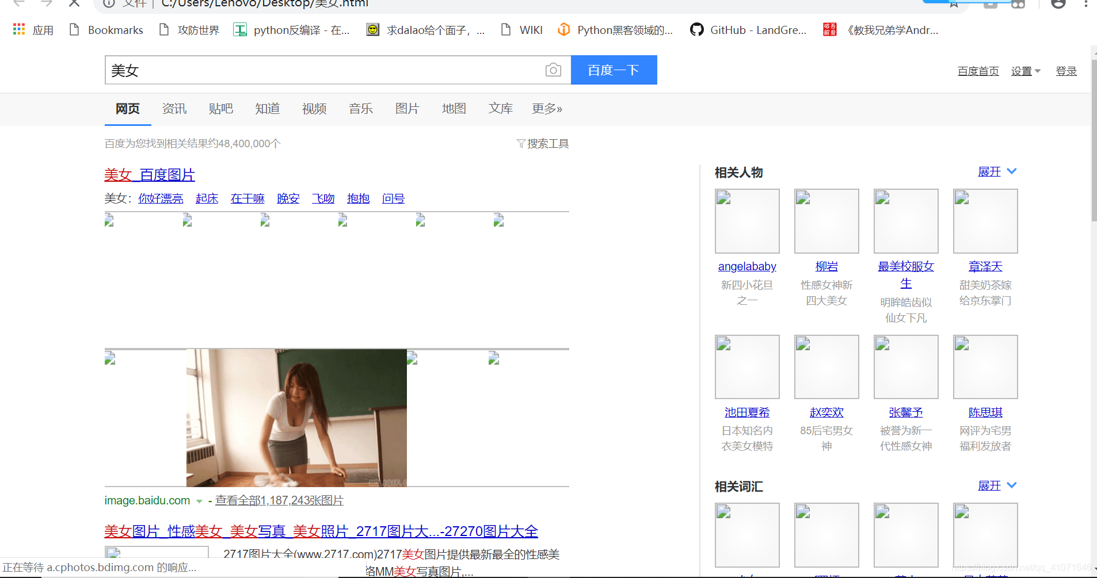Open Python黑客领域的 bookmark
This screenshot has width=1097, height=578.
point(615,30)
